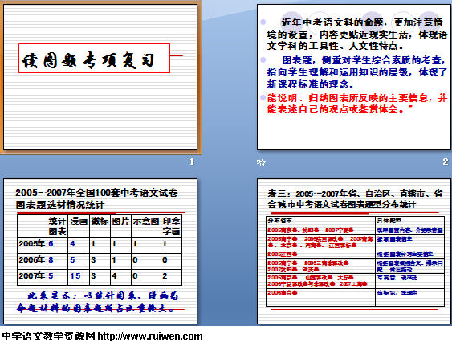
Task: Click the slide number 2 label
Action: (x=446, y=161)
